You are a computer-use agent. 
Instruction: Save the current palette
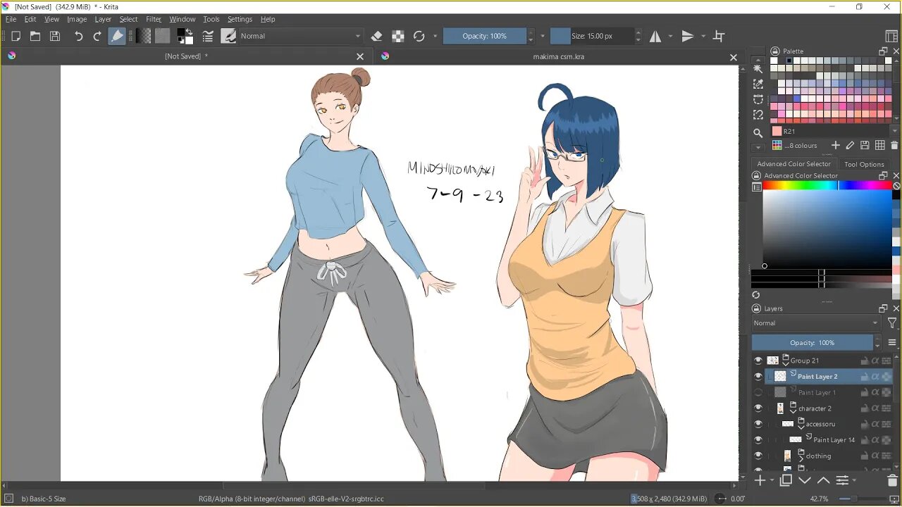point(865,145)
